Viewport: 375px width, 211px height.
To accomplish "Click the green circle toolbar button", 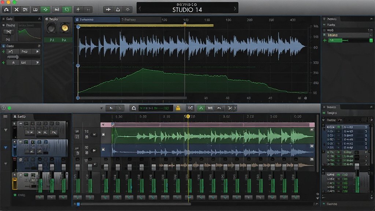I will coord(67,10).
